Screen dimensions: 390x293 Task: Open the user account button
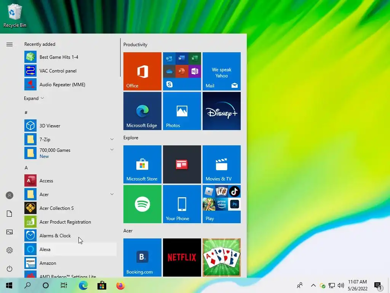(10, 195)
